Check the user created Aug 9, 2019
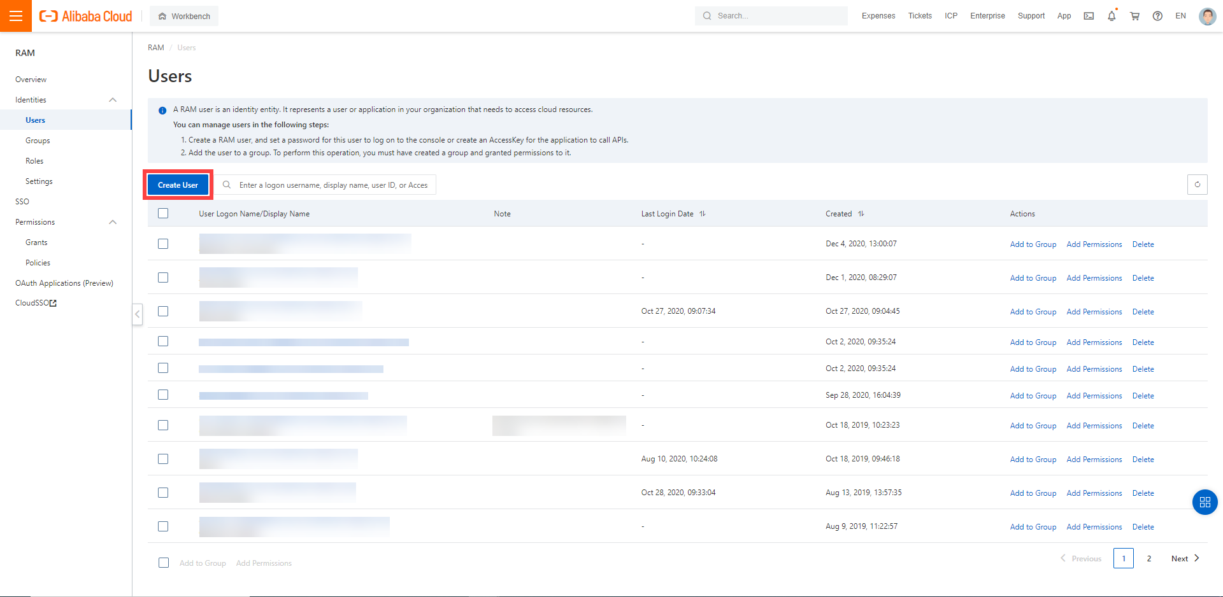This screenshot has width=1223, height=597. 163,526
